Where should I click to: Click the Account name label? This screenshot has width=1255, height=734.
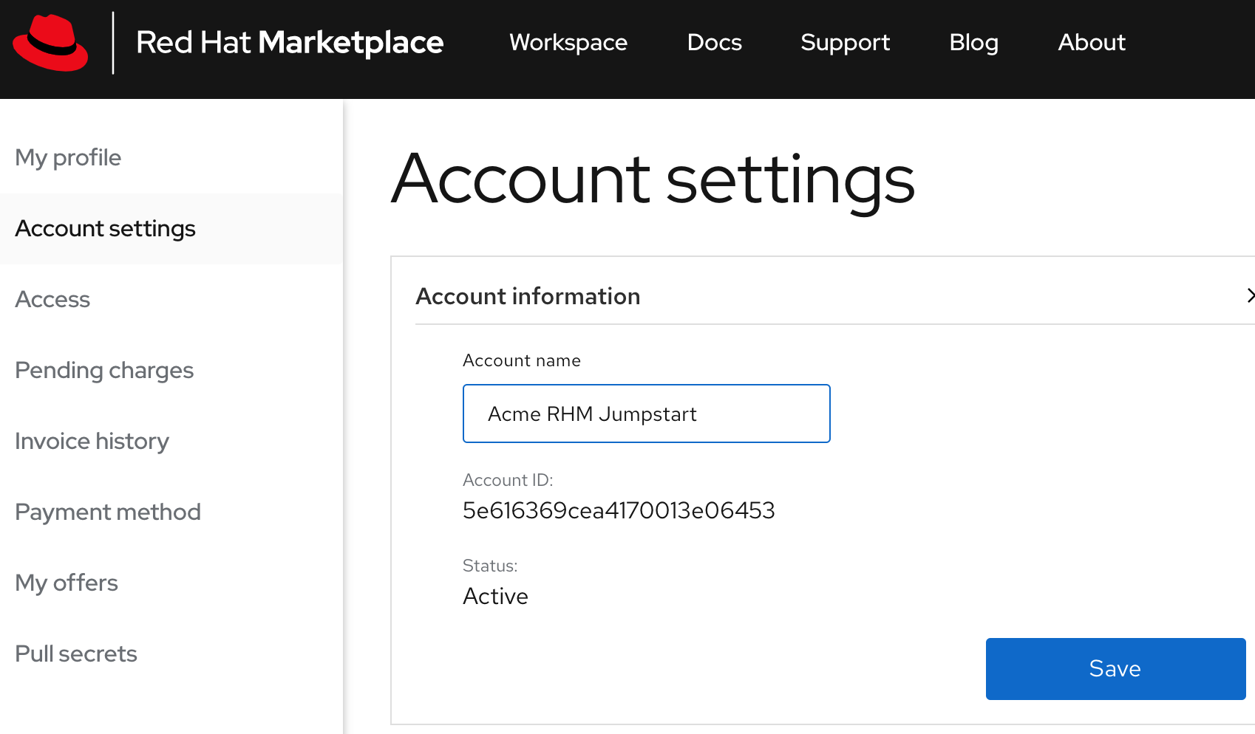click(522, 360)
